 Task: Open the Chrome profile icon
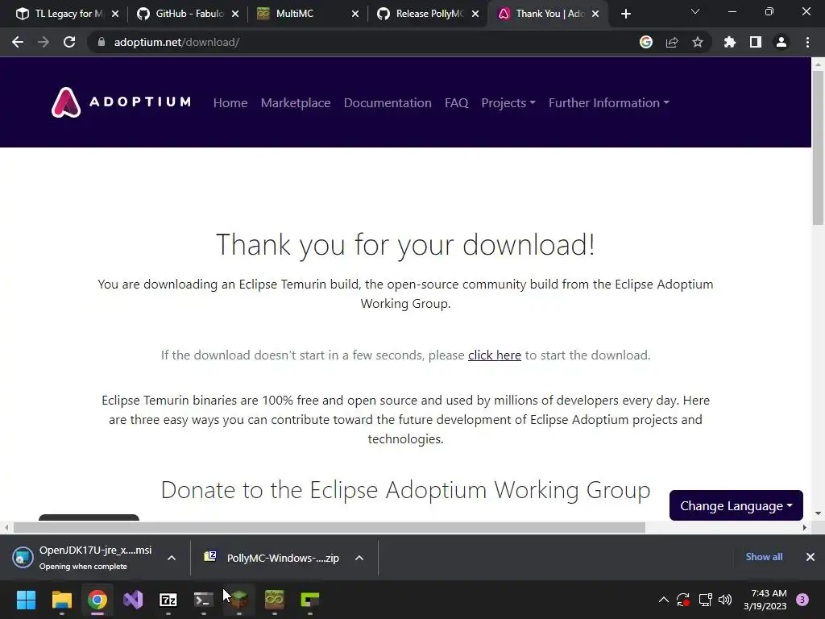click(x=781, y=42)
